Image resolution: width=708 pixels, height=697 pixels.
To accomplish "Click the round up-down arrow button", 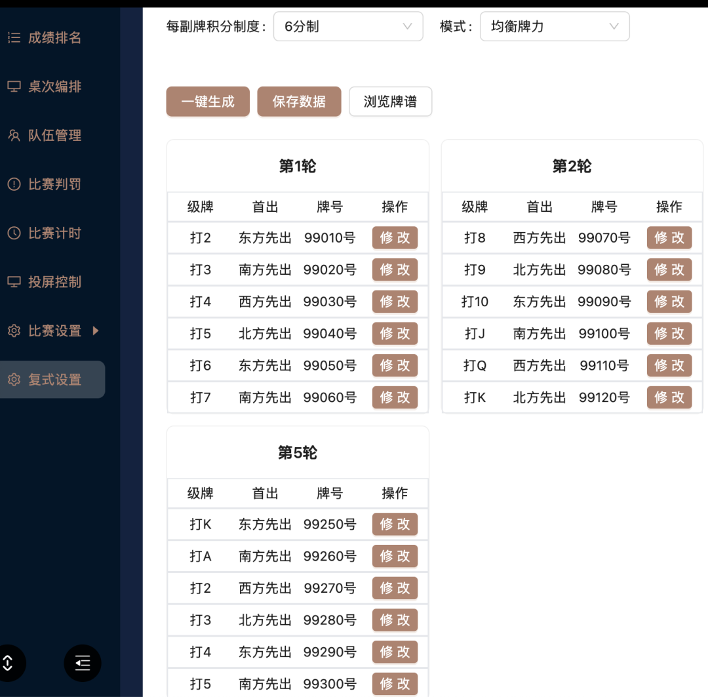I will 8,663.
